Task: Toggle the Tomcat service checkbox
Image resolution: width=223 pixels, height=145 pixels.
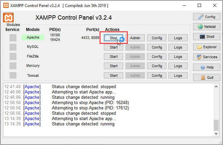Action: click(13, 75)
